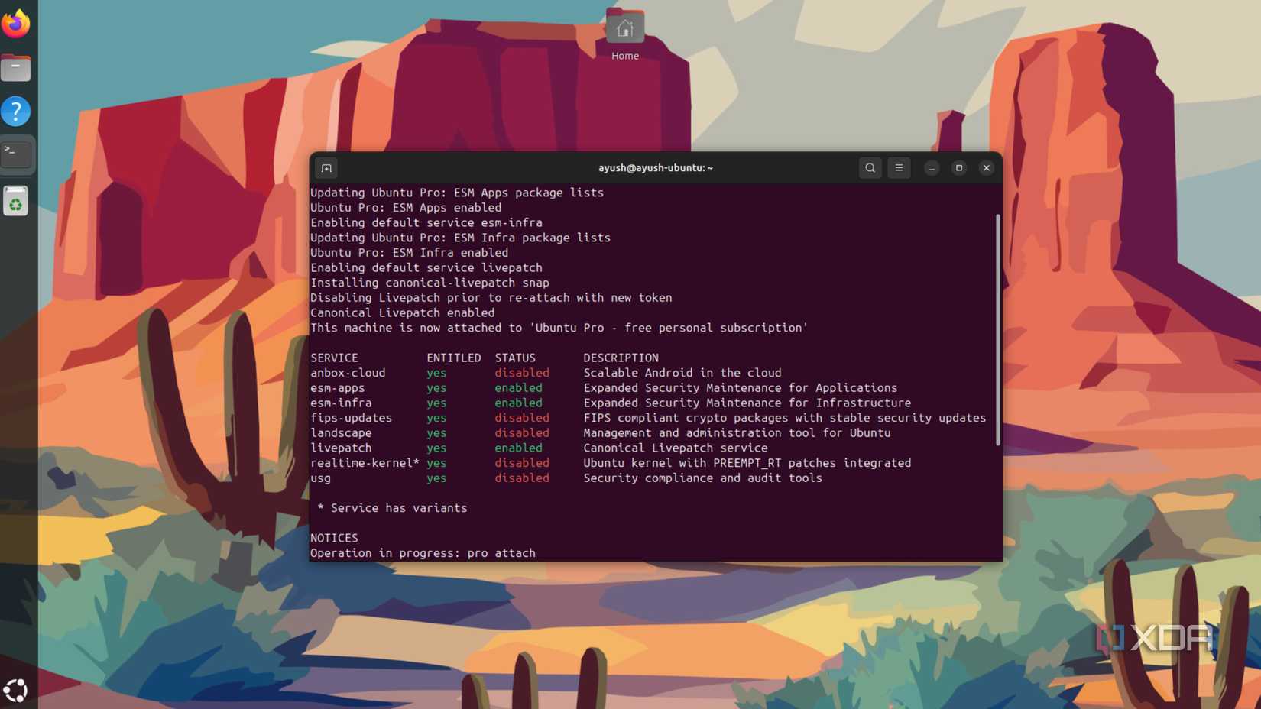Open the terminal search
Image resolution: width=1261 pixels, height=709 pixels.
coord(870,167)
